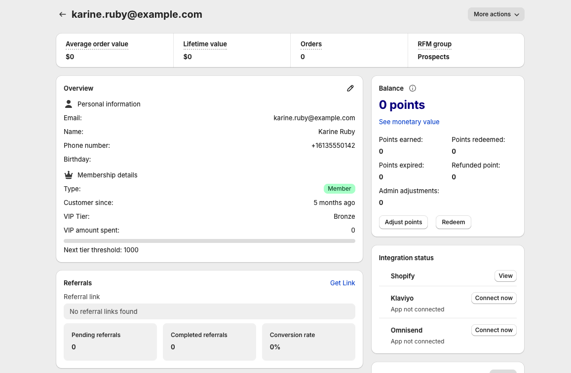Click the Lifetime value metric label
Viewport: 571px width, 373px height.
point(205,44)
